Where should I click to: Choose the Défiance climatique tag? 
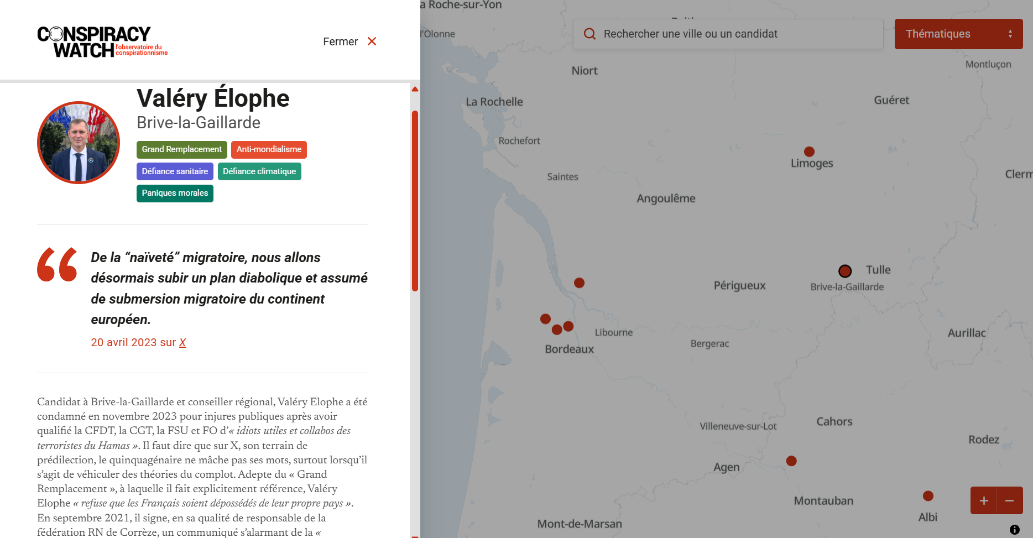[x=259, y=171]
